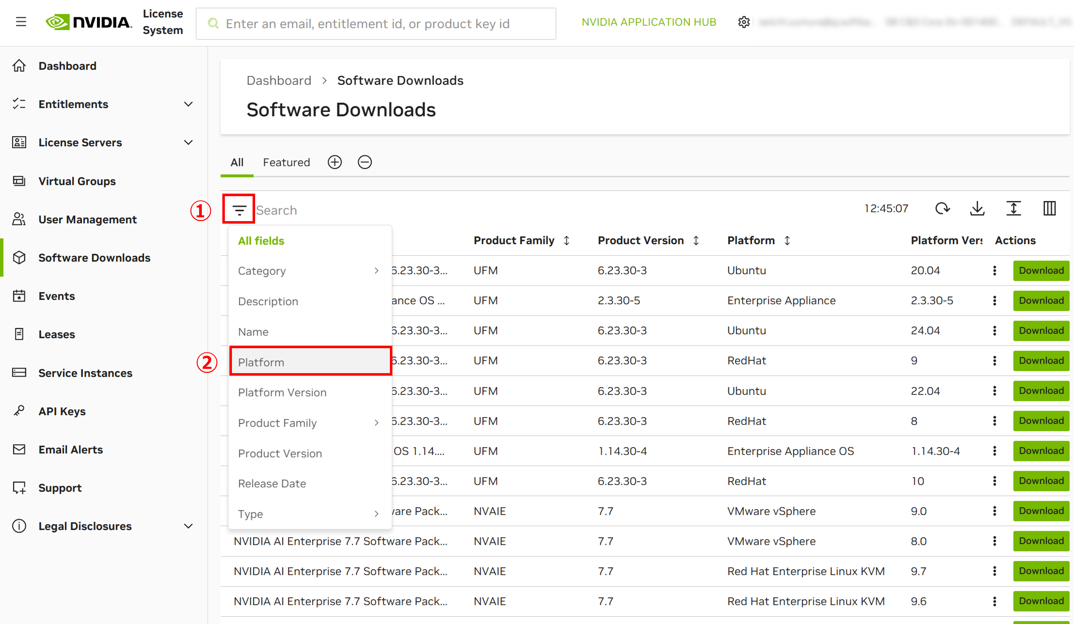Image resolution: width=1074 pixels, height=624 pixels.
Task: Choose Release Date filter field
Action: [310, 484]
